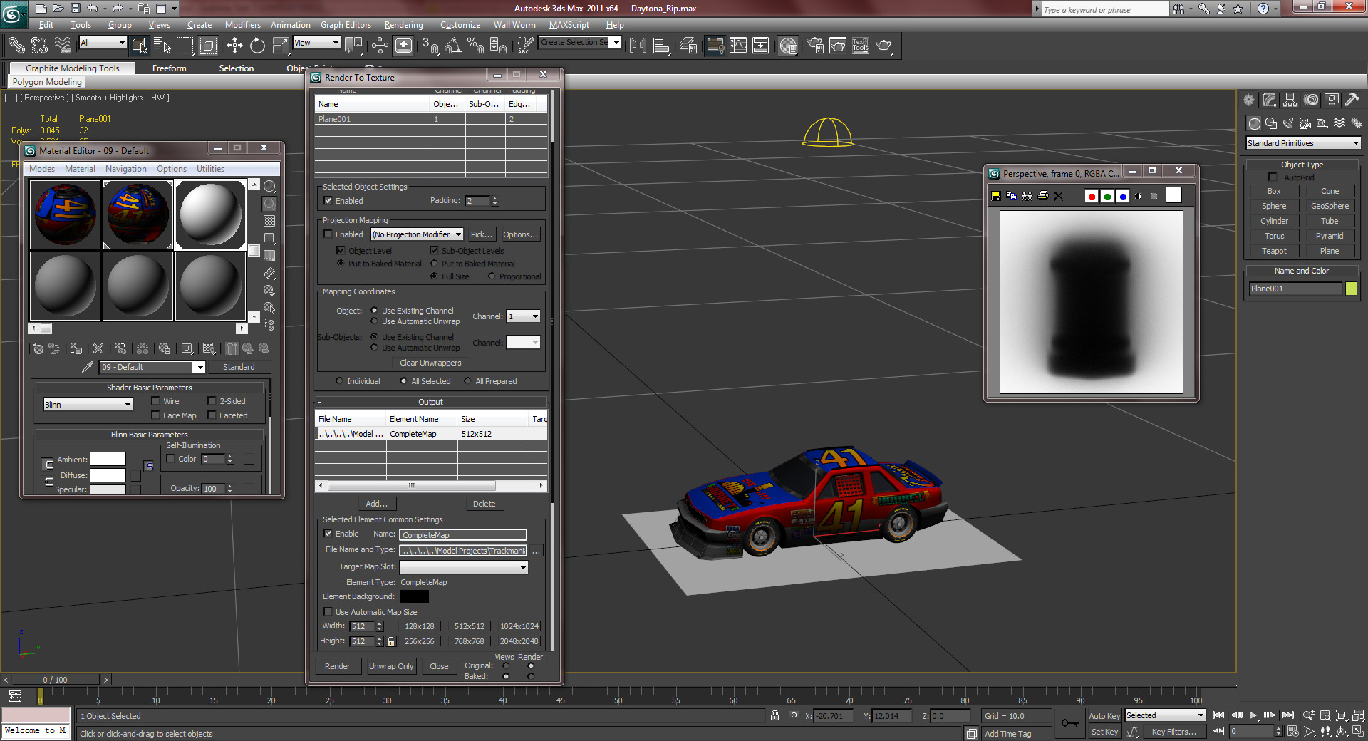Viewport: 1368px width, 741px height.
Task: Open material name 09 - Default dropdown
Action: click(x=152, y=367)
